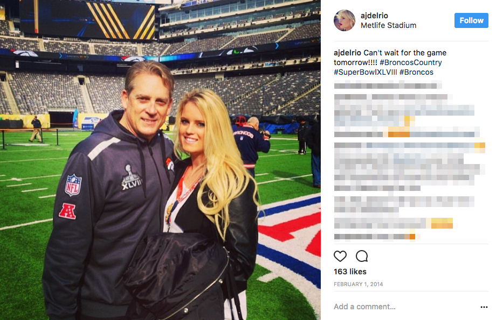Open the February 1, 2014 timestamp
Image resolution: width=496 pixels, height=320 pixels.
pos(358,285)
